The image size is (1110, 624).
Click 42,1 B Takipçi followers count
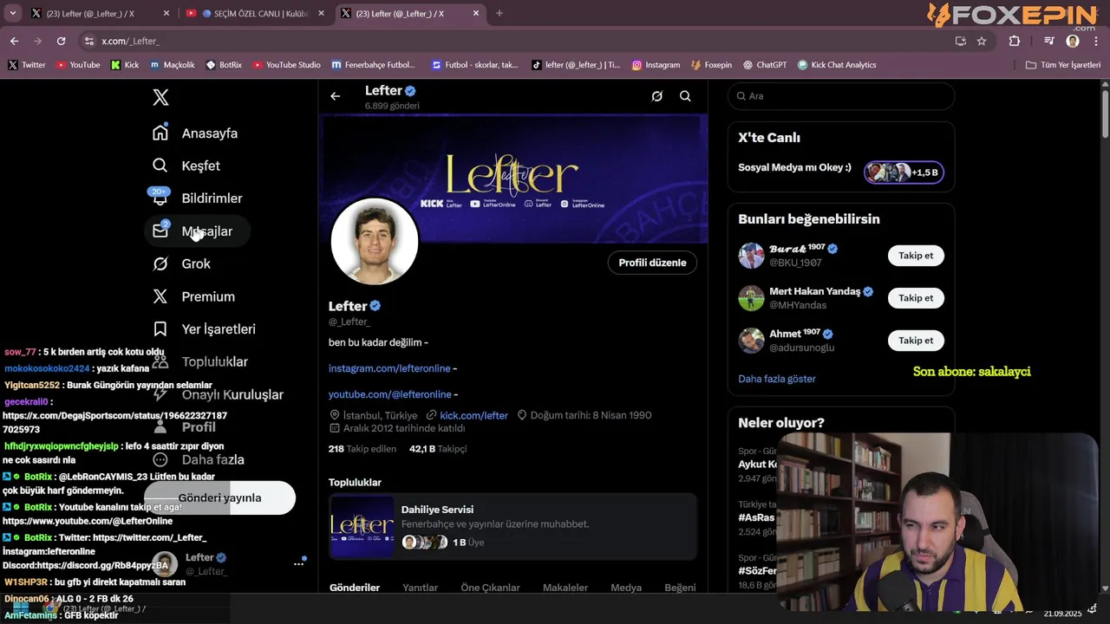click(x=438, y=449)
